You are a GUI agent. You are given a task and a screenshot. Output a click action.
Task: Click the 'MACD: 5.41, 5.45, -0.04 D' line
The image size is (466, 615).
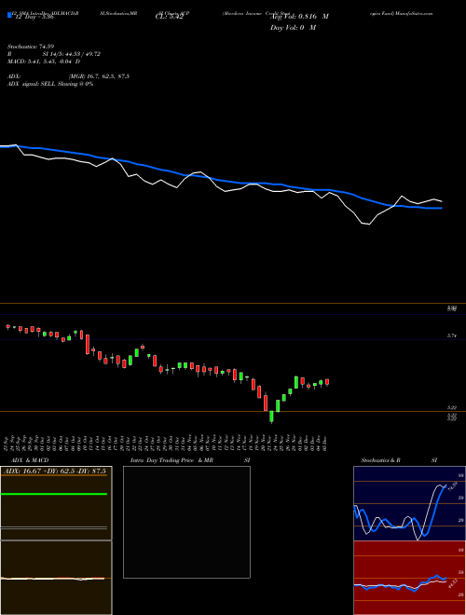(44, 61)
